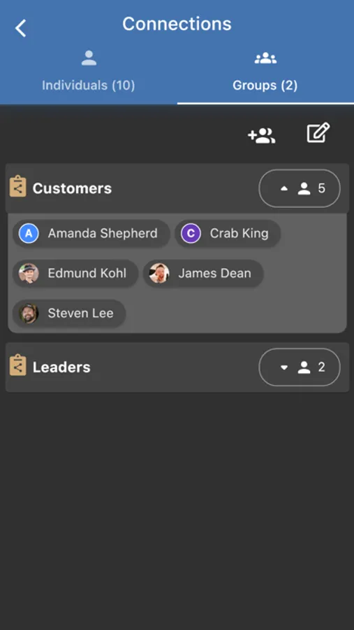Open the James Dean contact chip
This screenshot has width=354, height=630.
tap(203, 273)
